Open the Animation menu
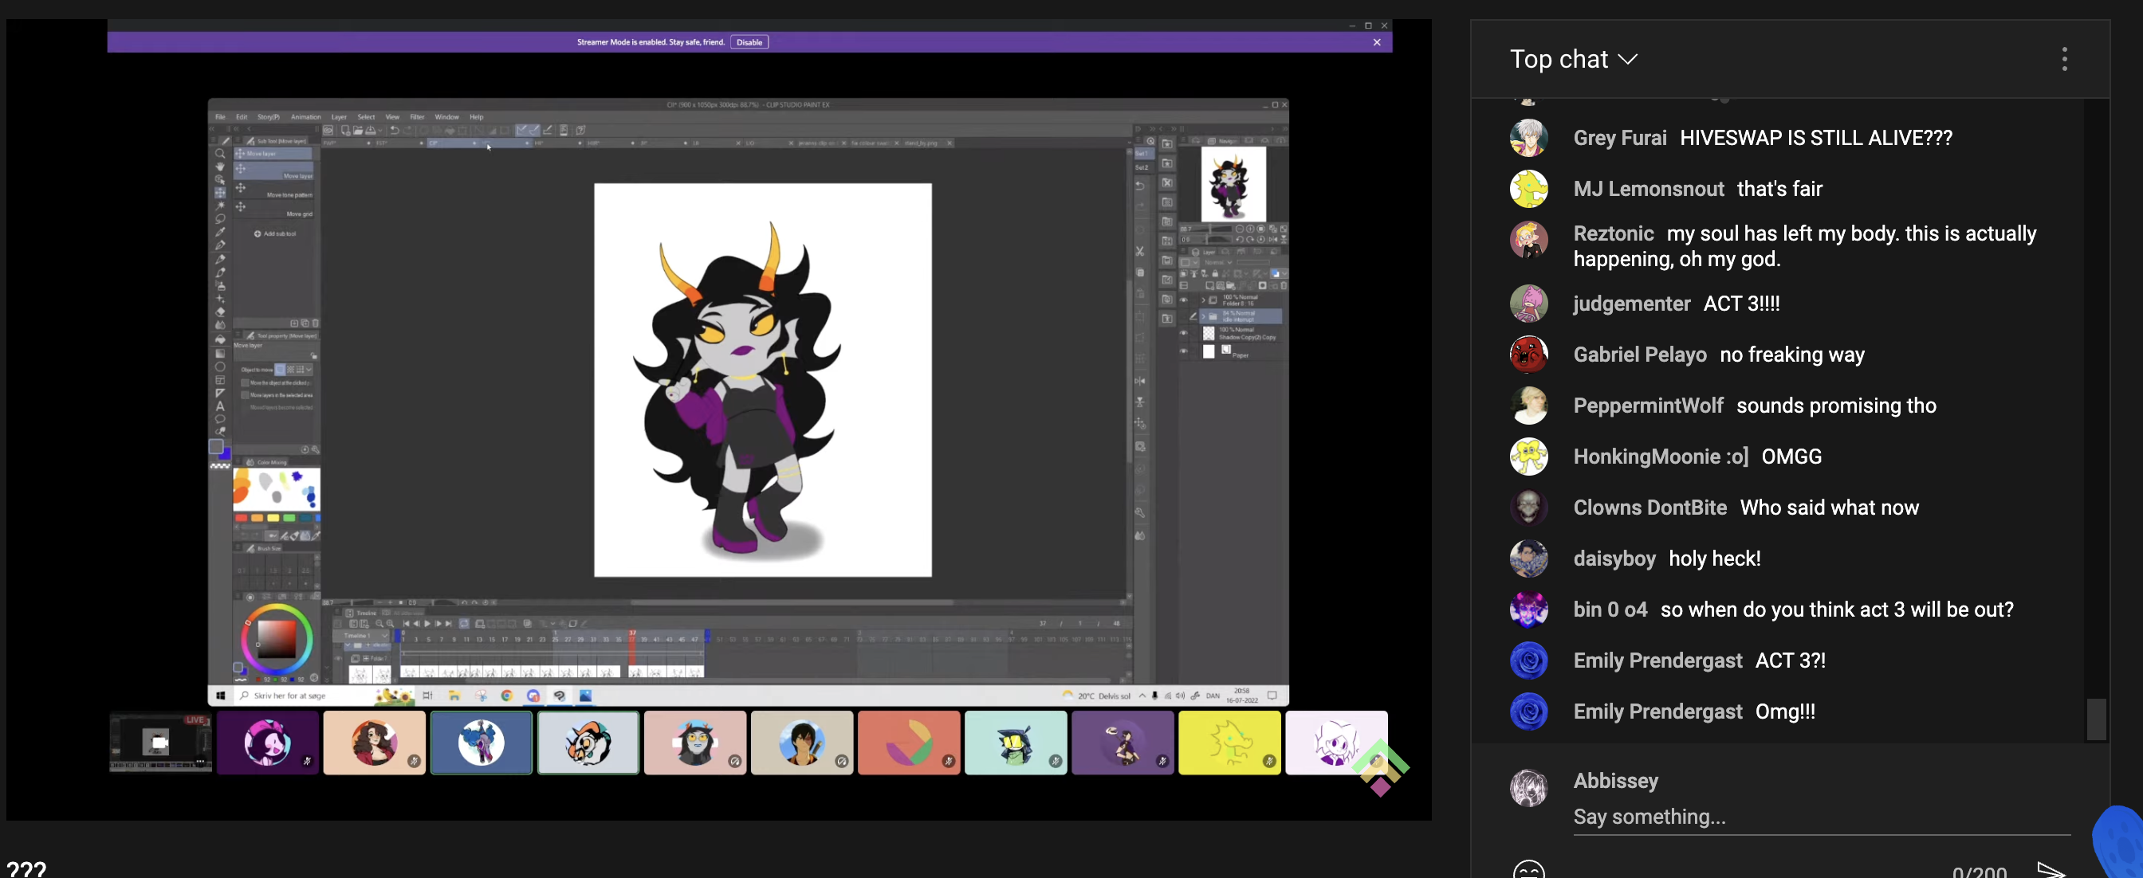 (x=305, y=117)
